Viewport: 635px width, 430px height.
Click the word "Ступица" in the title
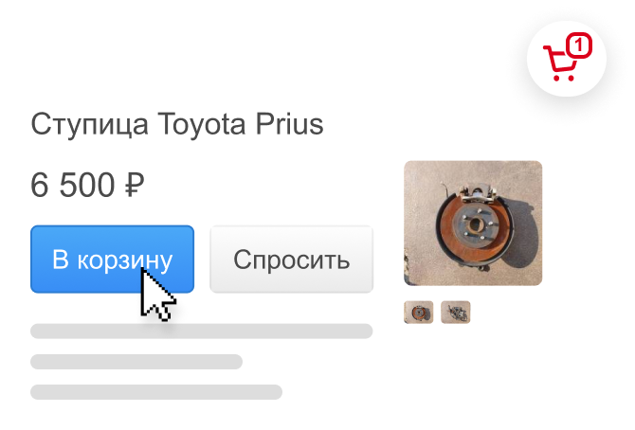coord(89,125)
